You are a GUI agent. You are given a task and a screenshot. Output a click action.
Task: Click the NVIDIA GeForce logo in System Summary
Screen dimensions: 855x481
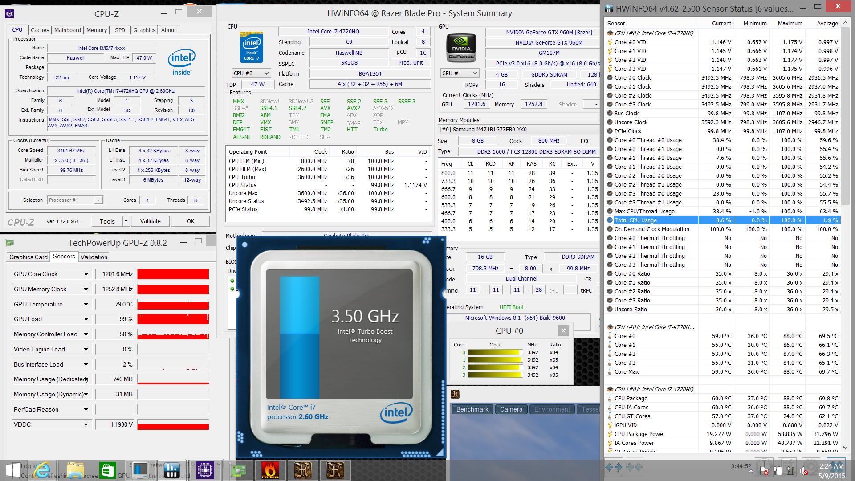coord(461,48)
